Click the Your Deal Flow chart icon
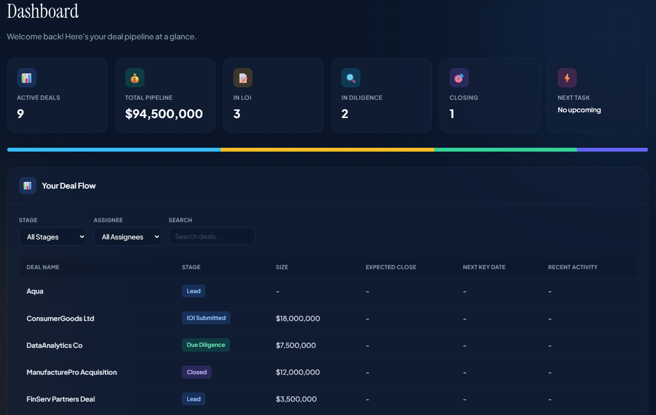656x415 pixels. pyautogui.click(x=28, y=186)
